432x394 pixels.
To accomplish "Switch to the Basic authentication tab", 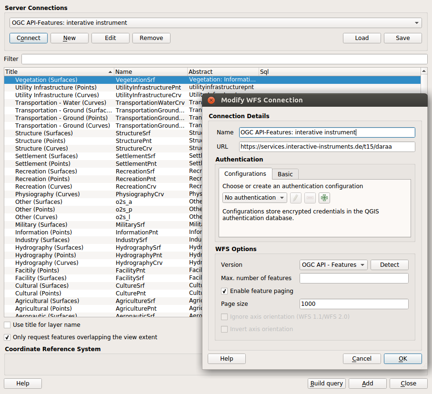I will pos(285,174).
